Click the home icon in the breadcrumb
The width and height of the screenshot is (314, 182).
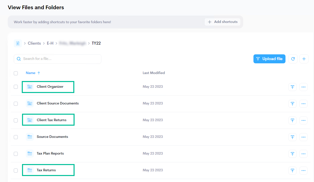click(18, 43)
